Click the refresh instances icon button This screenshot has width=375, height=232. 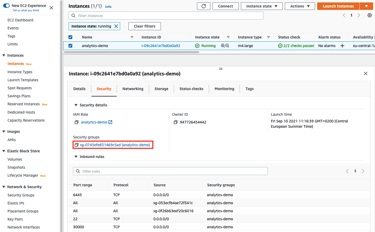[x=204, y=6]
